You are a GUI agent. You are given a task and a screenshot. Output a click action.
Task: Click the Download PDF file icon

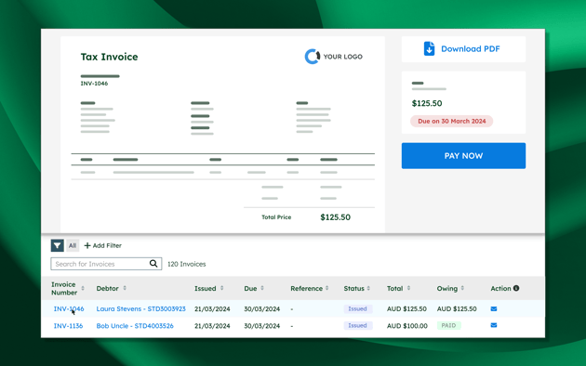point(429,49)
